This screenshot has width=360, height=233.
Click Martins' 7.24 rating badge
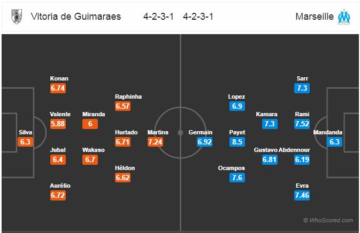(x=157, y=142)
